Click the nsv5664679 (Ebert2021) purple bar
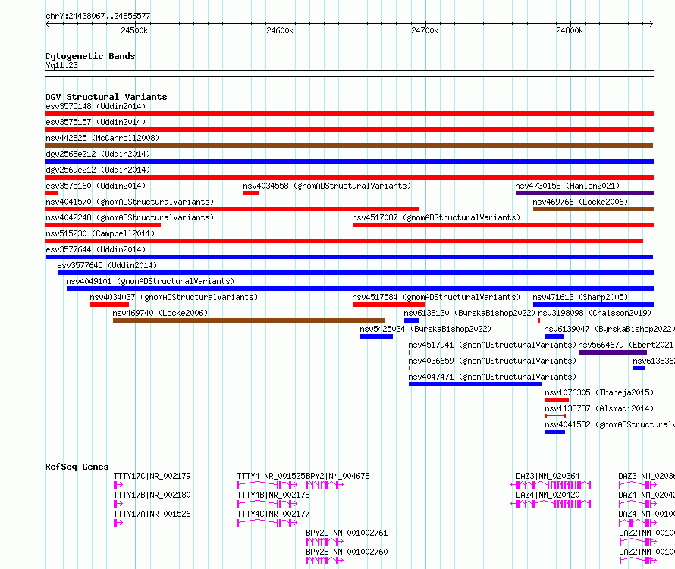 click(613, 352)
